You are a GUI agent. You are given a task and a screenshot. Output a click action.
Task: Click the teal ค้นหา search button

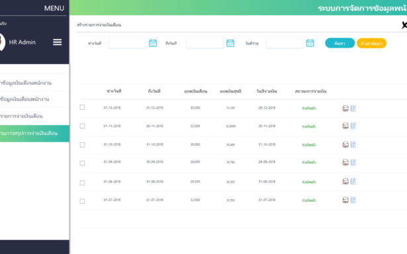pyautogui.click(x=339, y=43)
